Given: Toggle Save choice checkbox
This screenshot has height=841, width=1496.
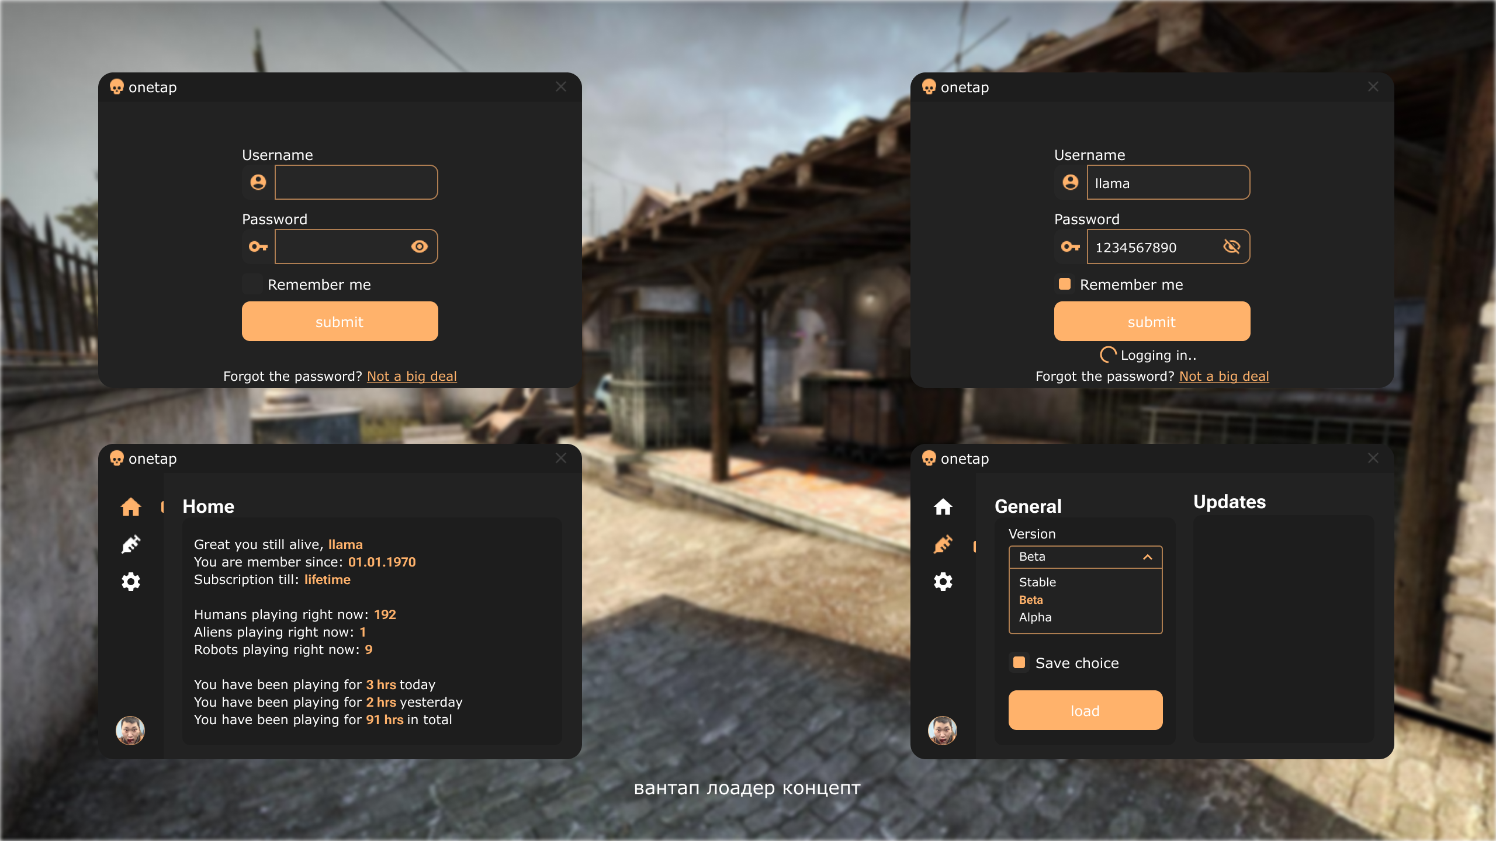Looking at the screenshot, I should click(x=1019, y=663).
